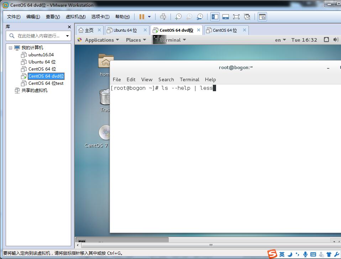Open the terminal Search menu

tap(166, 80)
